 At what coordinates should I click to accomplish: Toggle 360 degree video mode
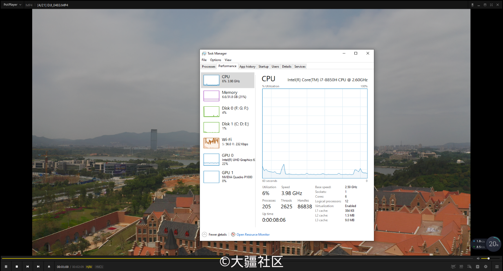[x=453, y=267]
